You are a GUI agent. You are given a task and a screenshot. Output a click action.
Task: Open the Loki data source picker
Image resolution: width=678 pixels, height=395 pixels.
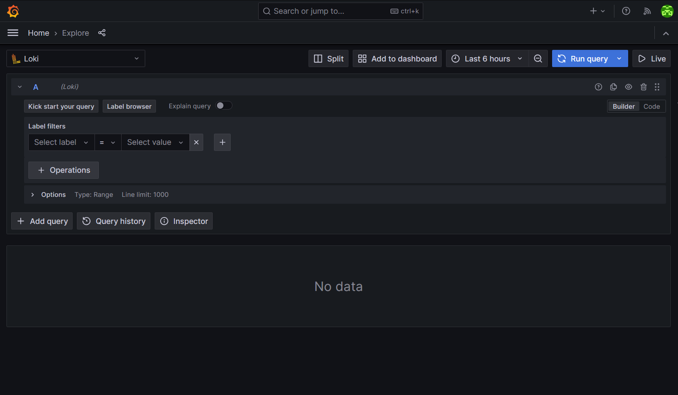[76, 58]
